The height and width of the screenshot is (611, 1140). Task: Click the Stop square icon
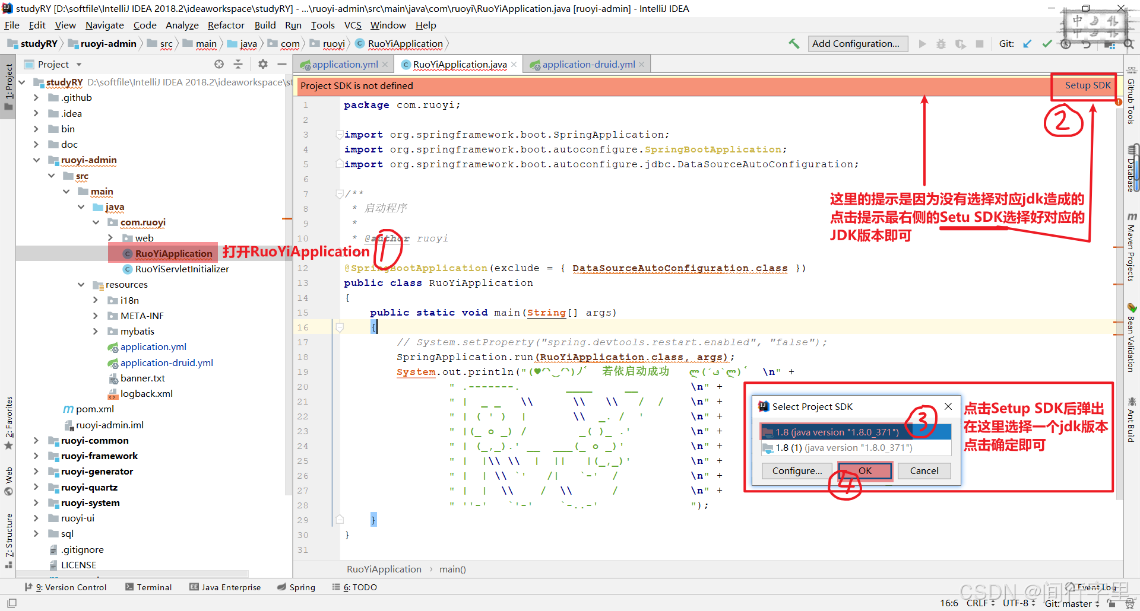click(980, 44)
